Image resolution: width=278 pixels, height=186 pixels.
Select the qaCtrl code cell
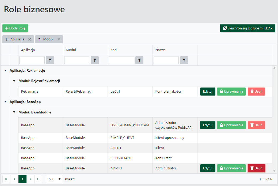[x=130, y=92]
